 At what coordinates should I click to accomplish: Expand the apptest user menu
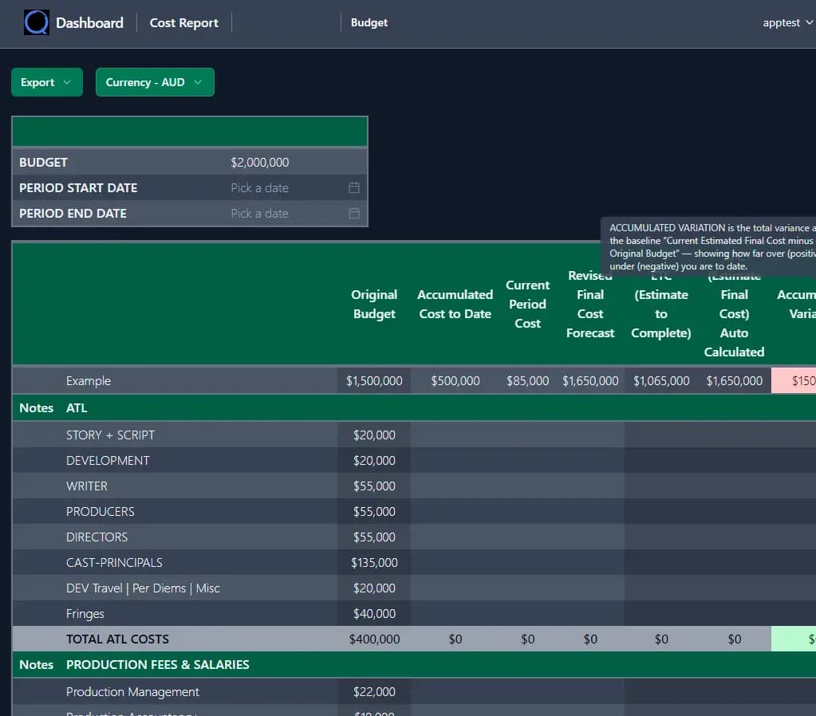click(x=787, y=22)
